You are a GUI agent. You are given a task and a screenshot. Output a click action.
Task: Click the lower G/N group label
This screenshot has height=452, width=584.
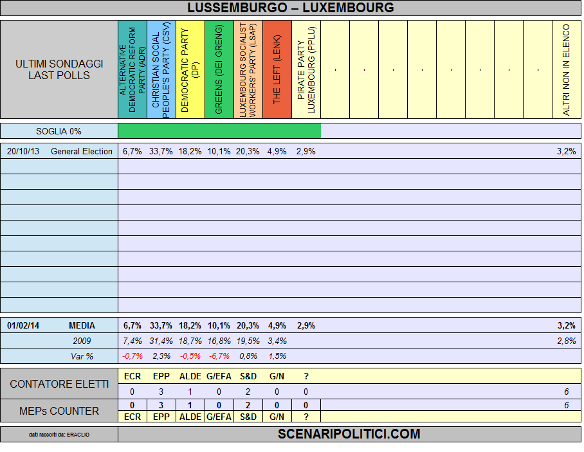click(x=277, y=417)
